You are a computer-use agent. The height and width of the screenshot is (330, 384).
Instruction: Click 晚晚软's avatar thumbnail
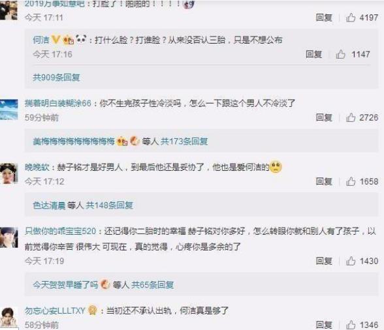click(9, 173)
